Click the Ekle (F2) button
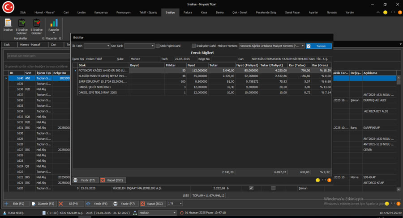Image resolution: width=403 pixels, height=218 pixels. click(16, 204)
